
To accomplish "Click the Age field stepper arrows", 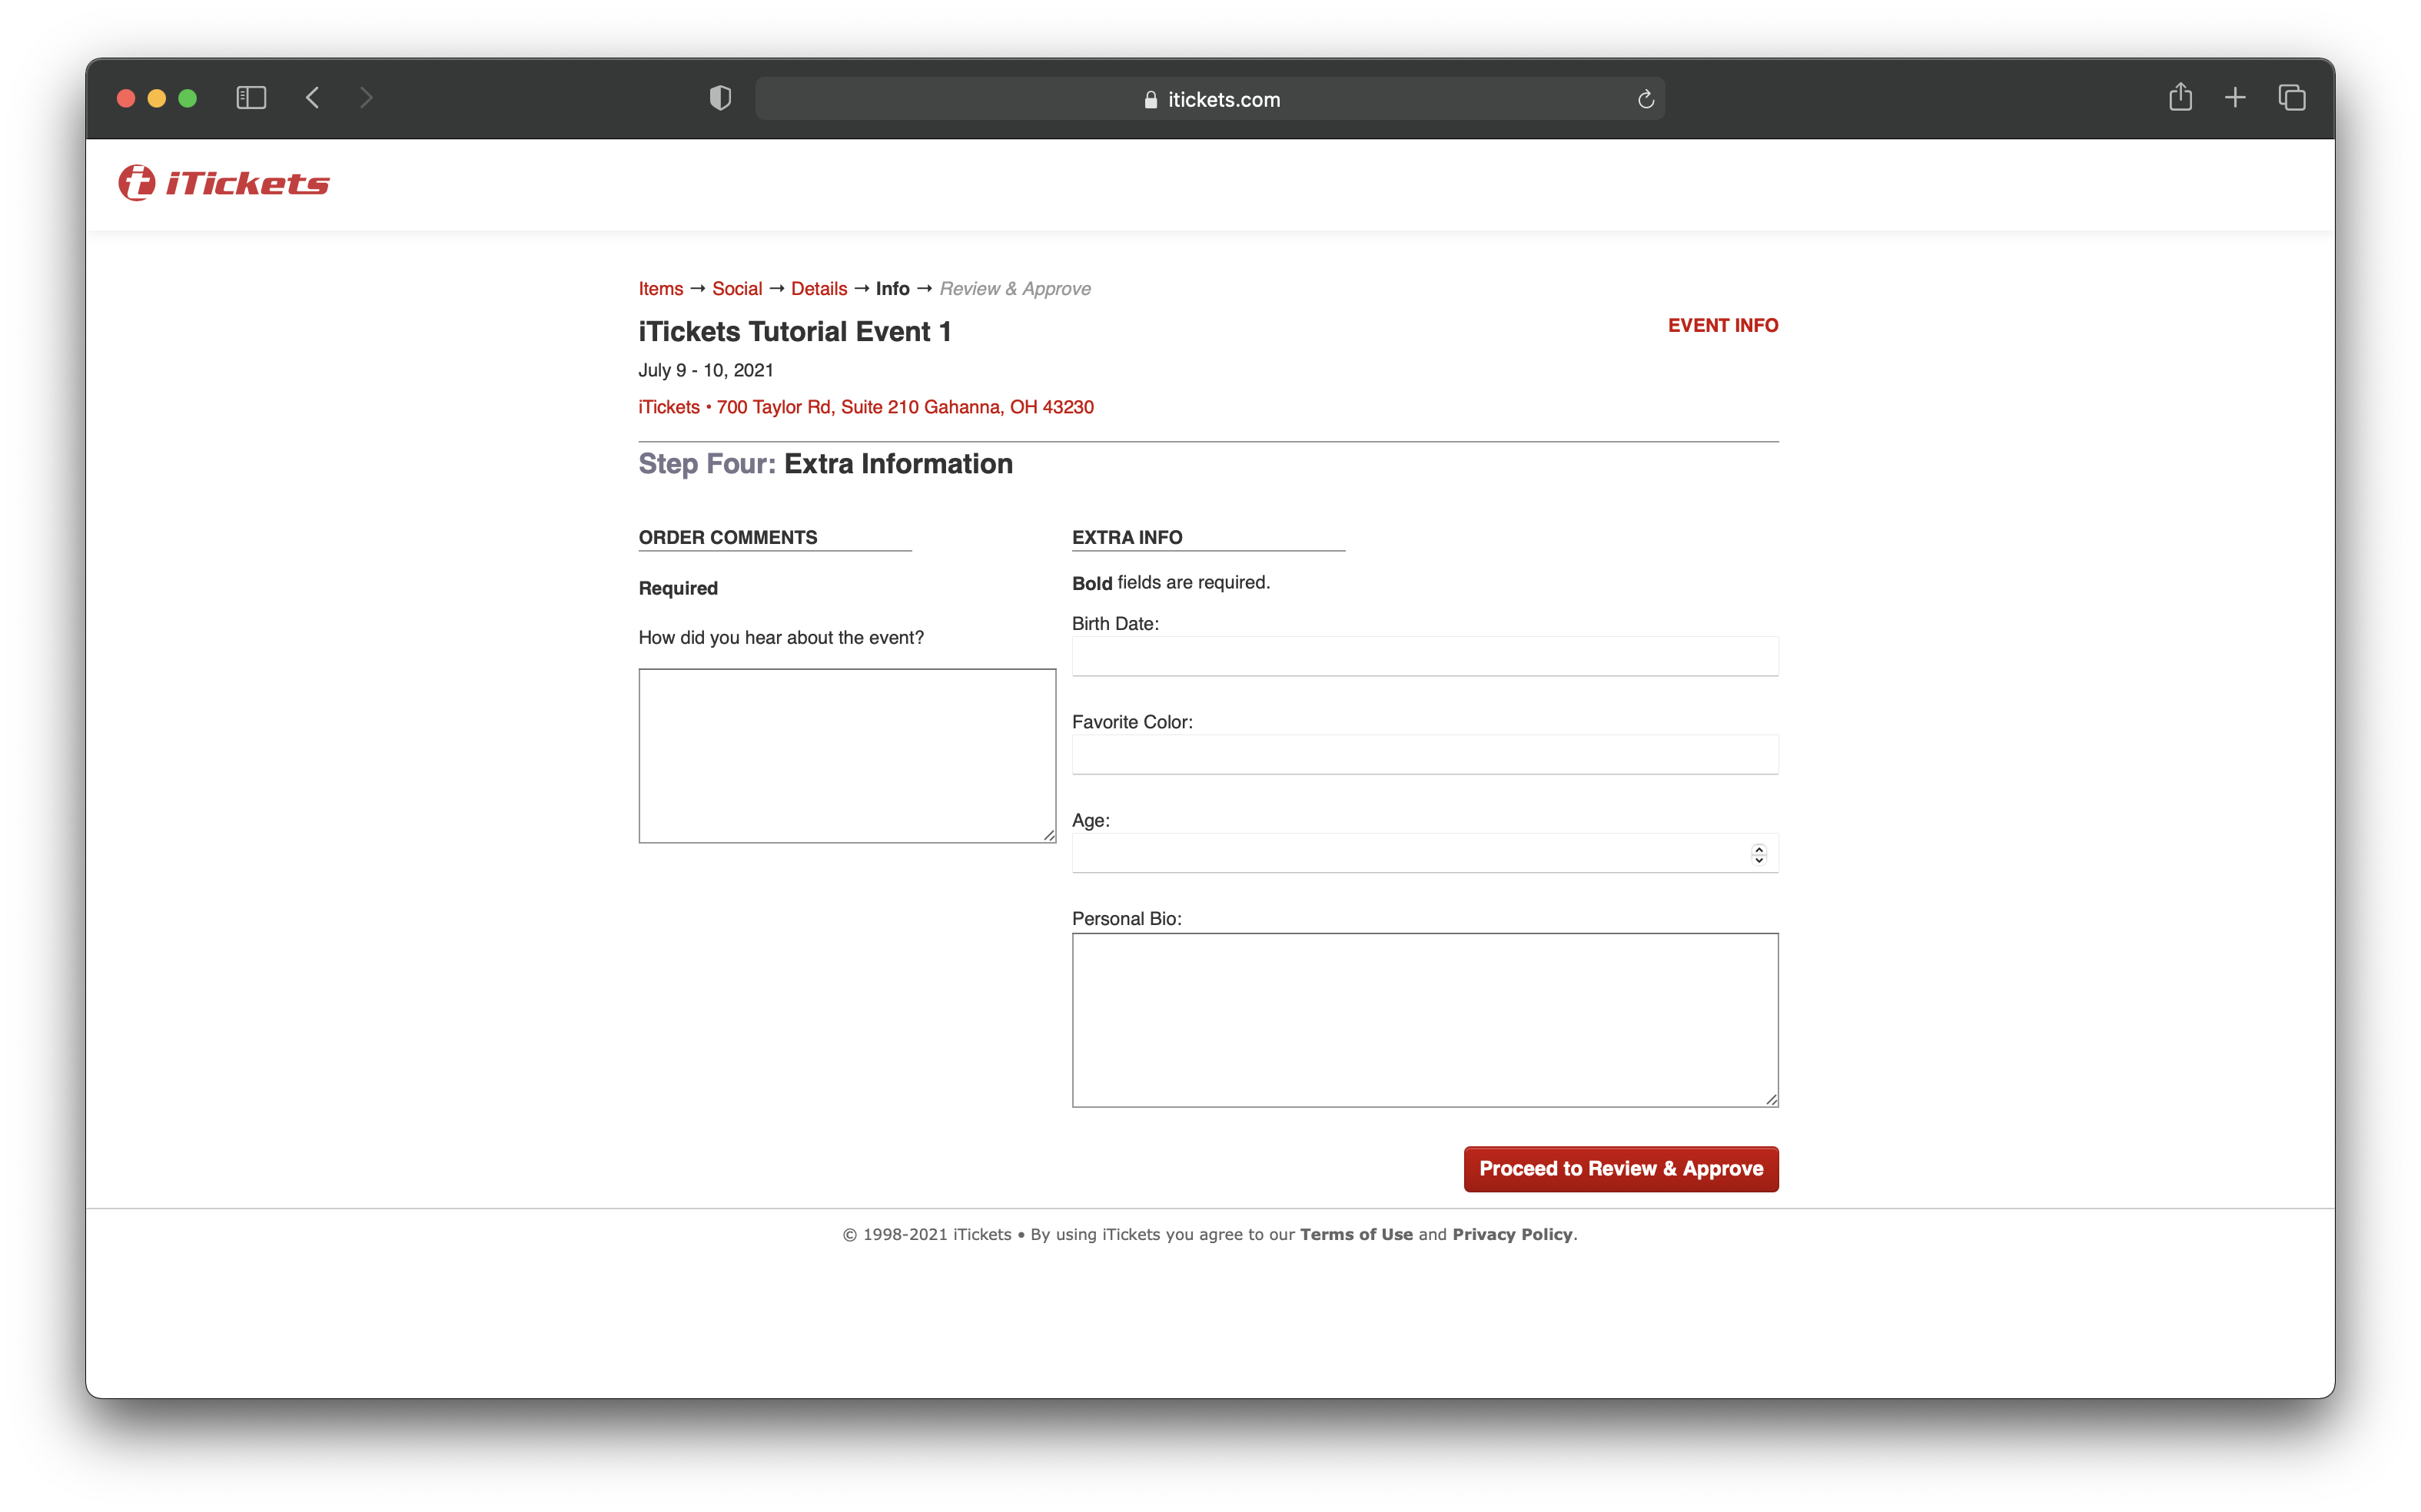I will pyautogui.click(x=1758, y=854).
